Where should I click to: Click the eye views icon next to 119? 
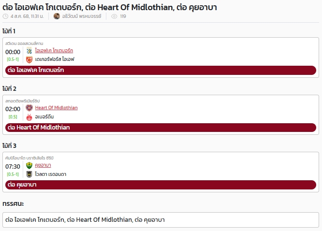click(x=114, y=16)
